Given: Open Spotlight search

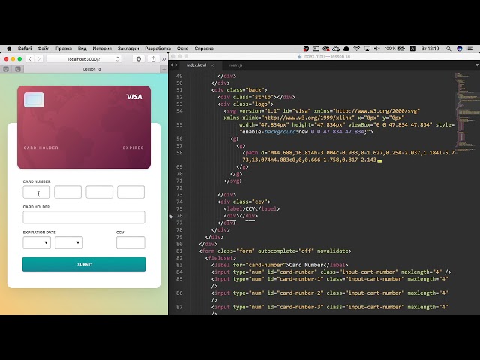Looking at the screenshot, I should [448, 49].
